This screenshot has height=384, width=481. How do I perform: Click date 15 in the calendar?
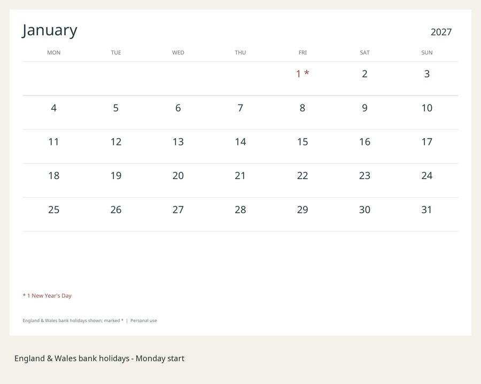[302, 142]
